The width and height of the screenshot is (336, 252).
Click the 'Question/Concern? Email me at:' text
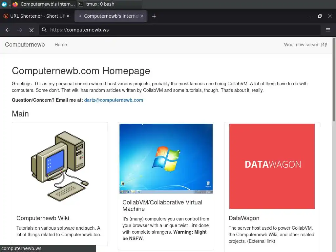[x=47, y=100]
